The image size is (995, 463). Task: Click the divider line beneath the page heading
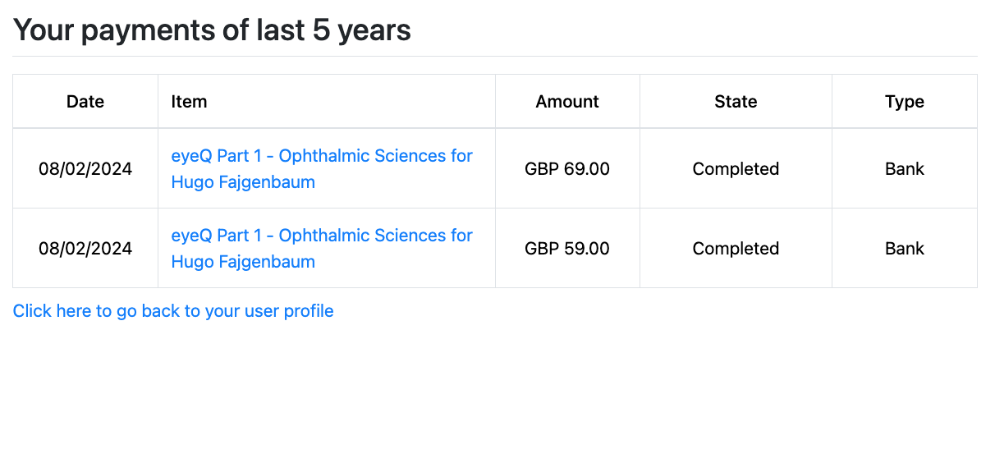click(x=495, y=56)
